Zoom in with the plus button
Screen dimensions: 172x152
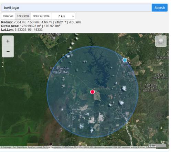tap(8, 41)
